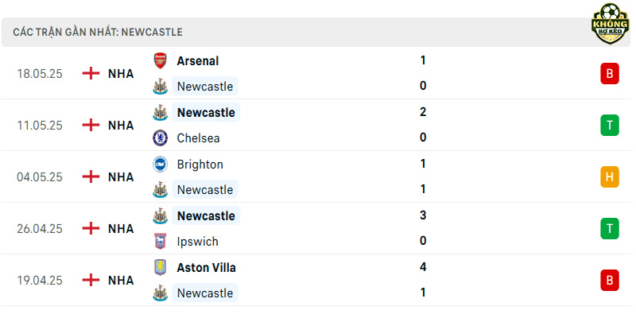Click the Chelsea club crest icon
This screenshot has height=318, width=636.
[x=161, y=138]
